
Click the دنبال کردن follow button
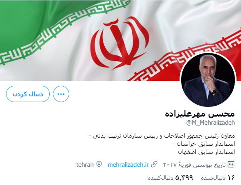[x=28, y=94]
